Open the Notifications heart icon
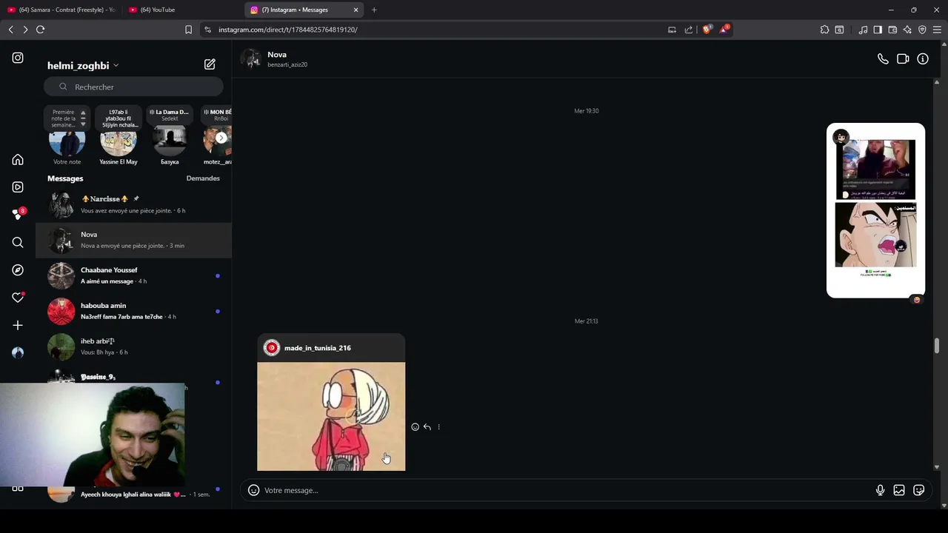Screen dimensions: 948x533 (18, 298)
